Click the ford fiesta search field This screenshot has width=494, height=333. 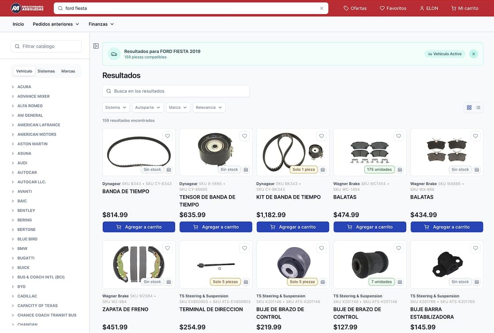click(x=191, y=8)
